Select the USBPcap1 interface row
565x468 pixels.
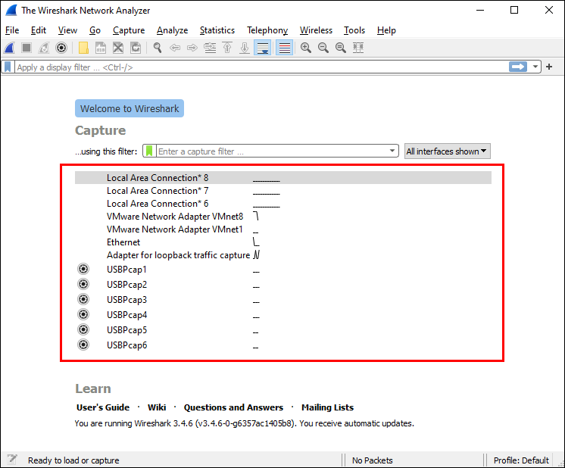(282, 270)
